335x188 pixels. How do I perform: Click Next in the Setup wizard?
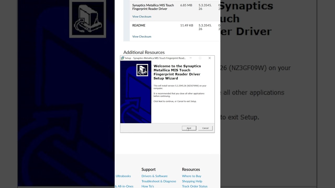pos(189,128)
